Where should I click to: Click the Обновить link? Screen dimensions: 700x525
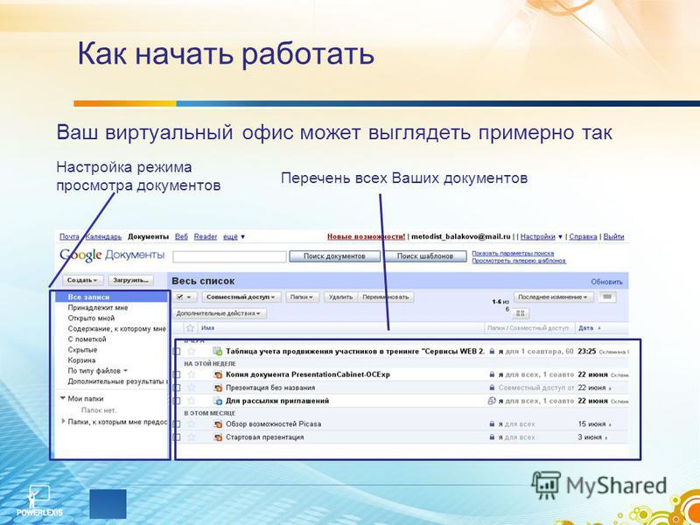pyautogui.click(x=606, y=282)
